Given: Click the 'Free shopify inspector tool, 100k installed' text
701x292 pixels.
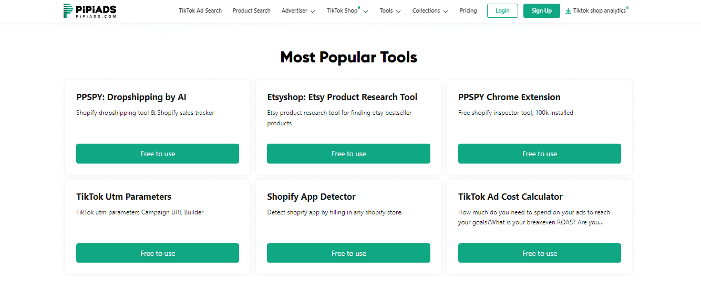Looking at the screenshot, I should [516, 113].
